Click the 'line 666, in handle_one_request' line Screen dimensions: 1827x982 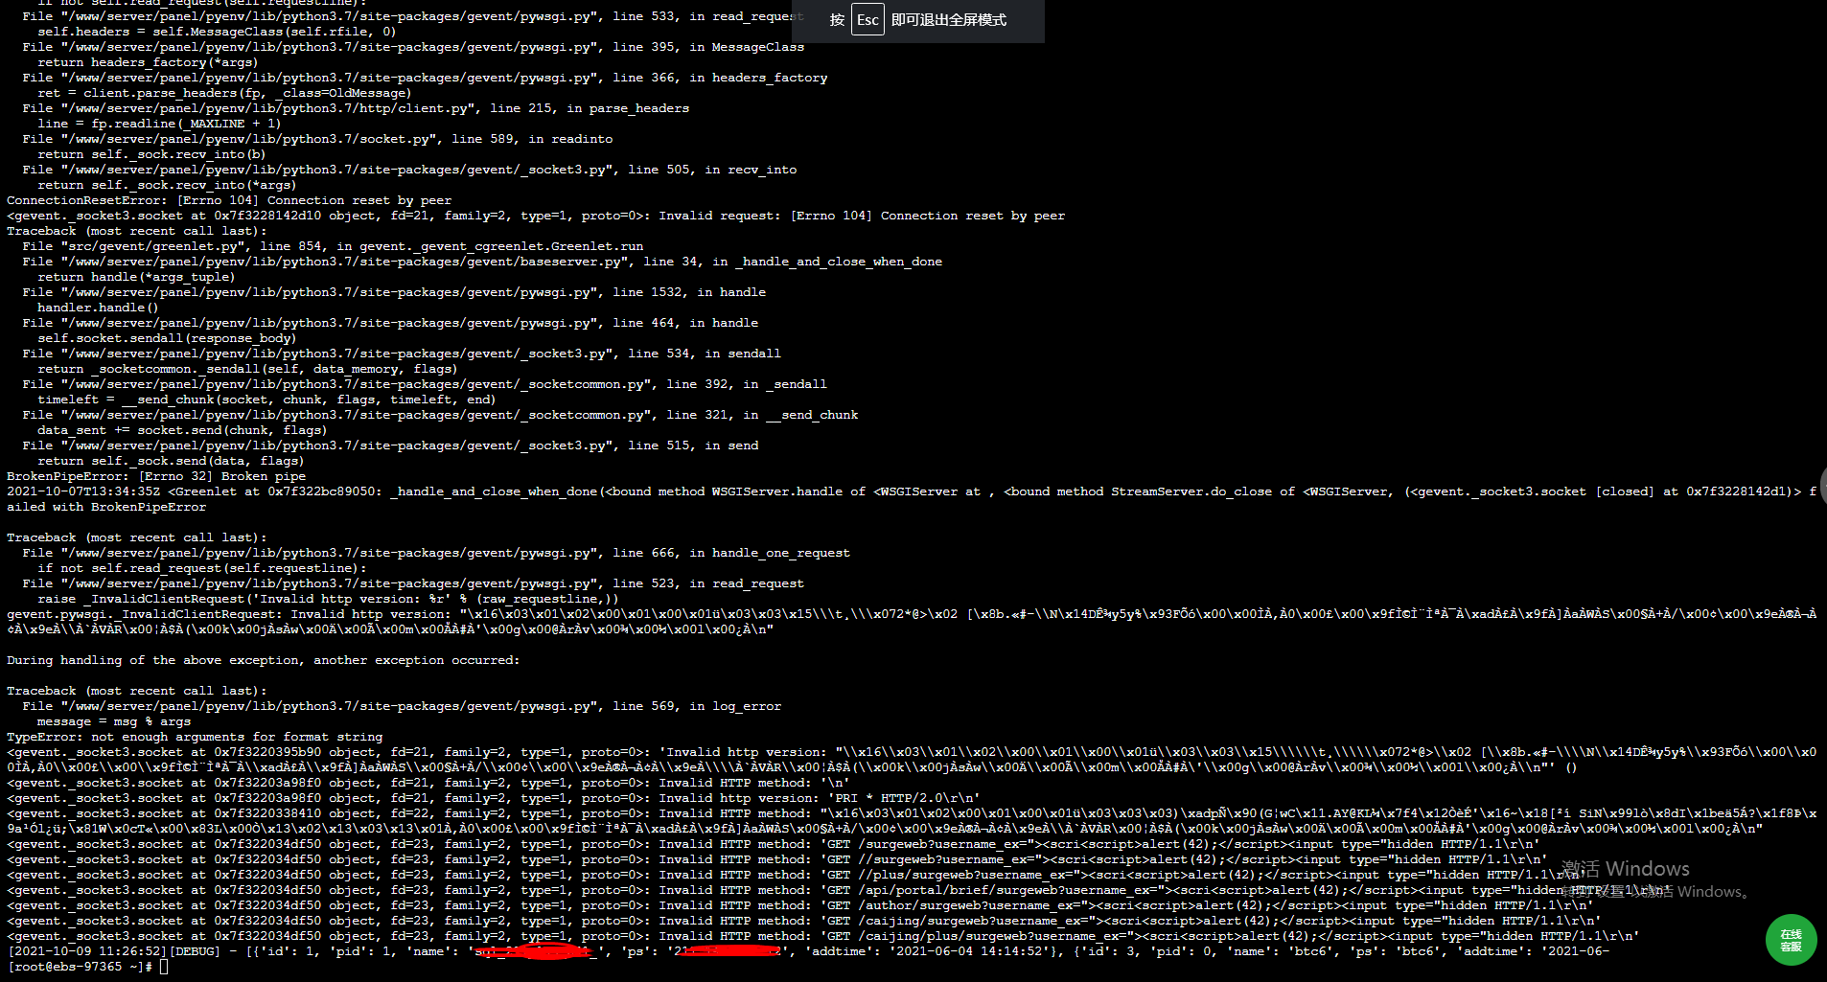tap(436, 553)
